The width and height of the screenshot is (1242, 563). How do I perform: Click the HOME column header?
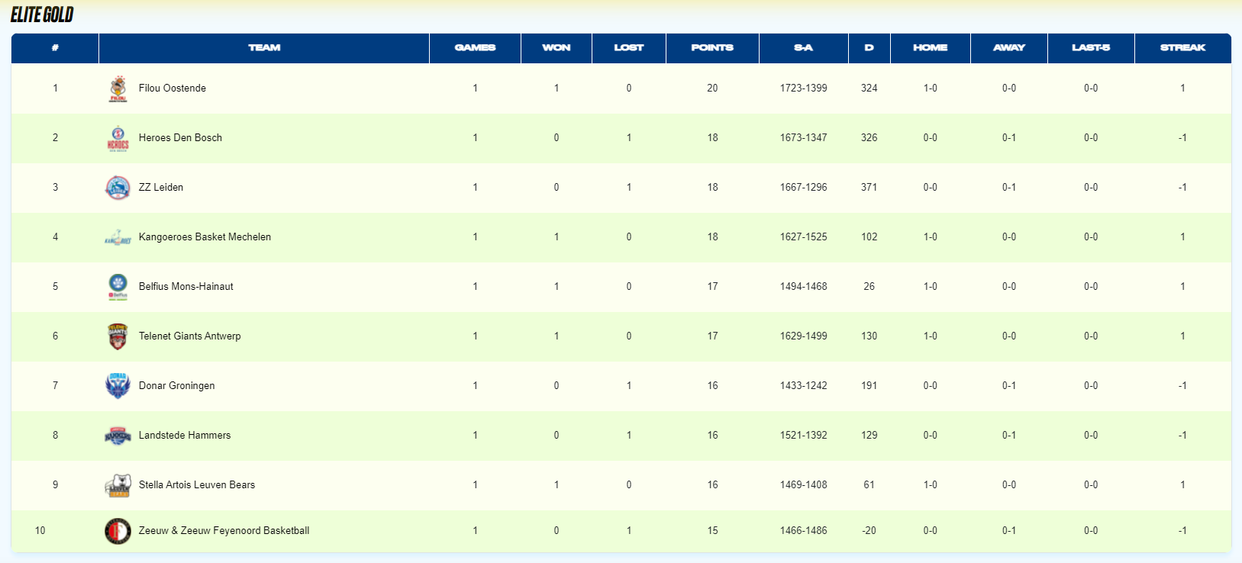point(931,48)
